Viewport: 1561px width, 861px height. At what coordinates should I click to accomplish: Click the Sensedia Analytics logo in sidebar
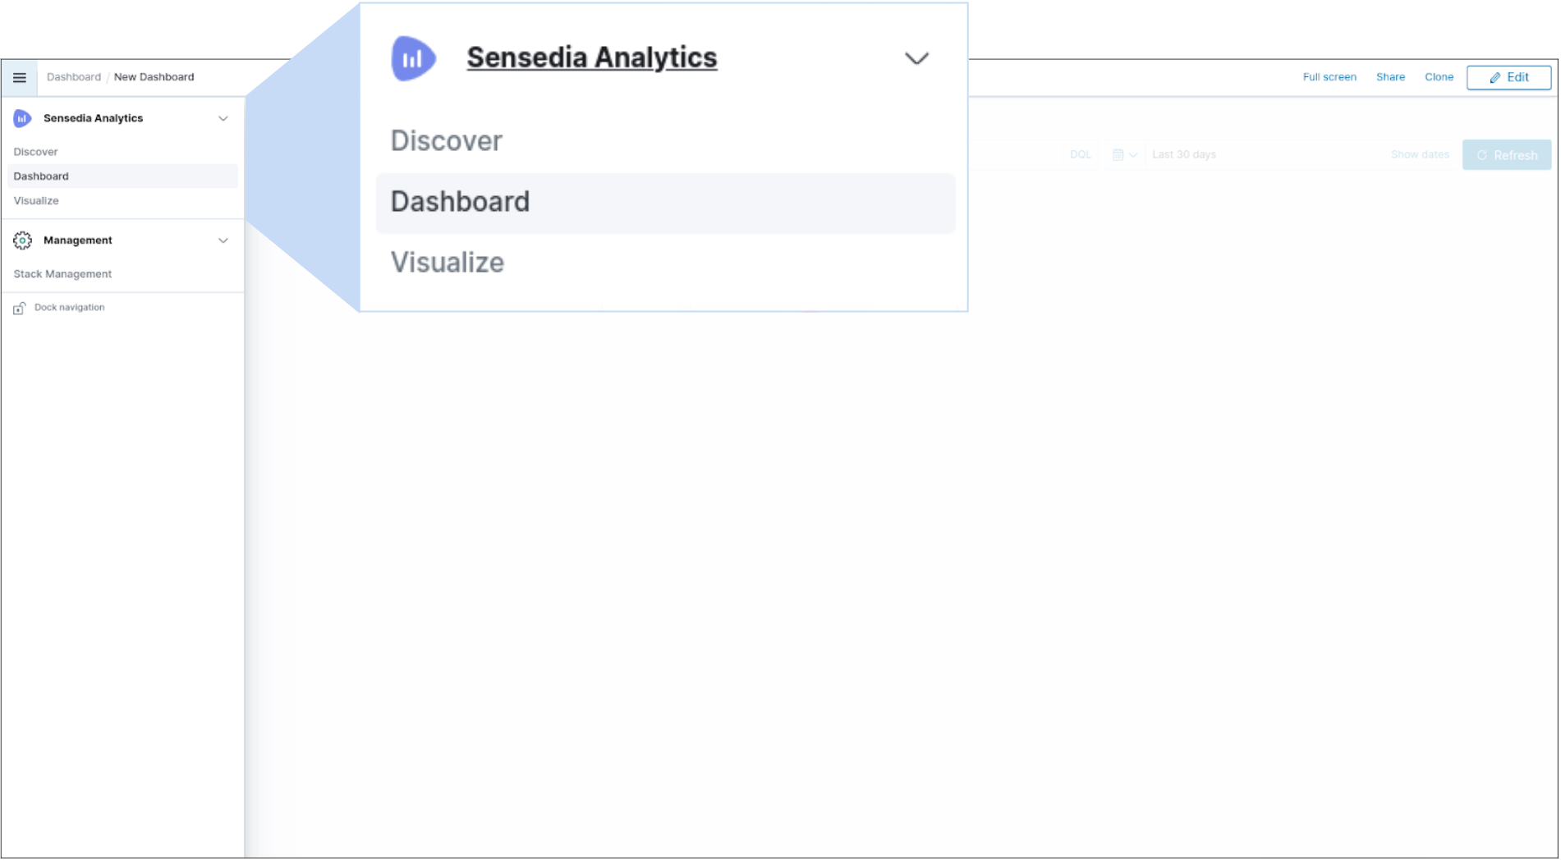click(22, 119)
